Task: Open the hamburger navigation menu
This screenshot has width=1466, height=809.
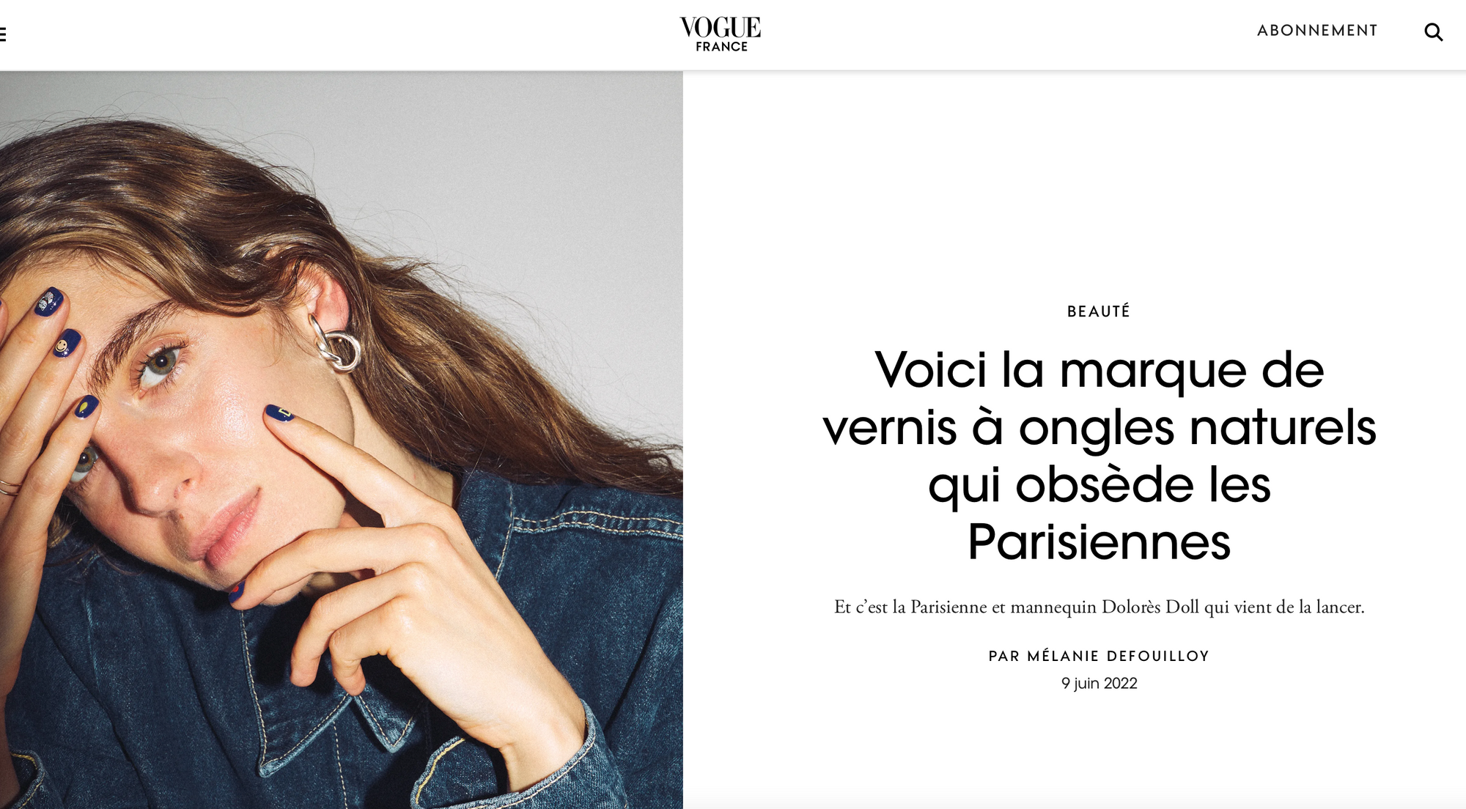Action: 3,34
